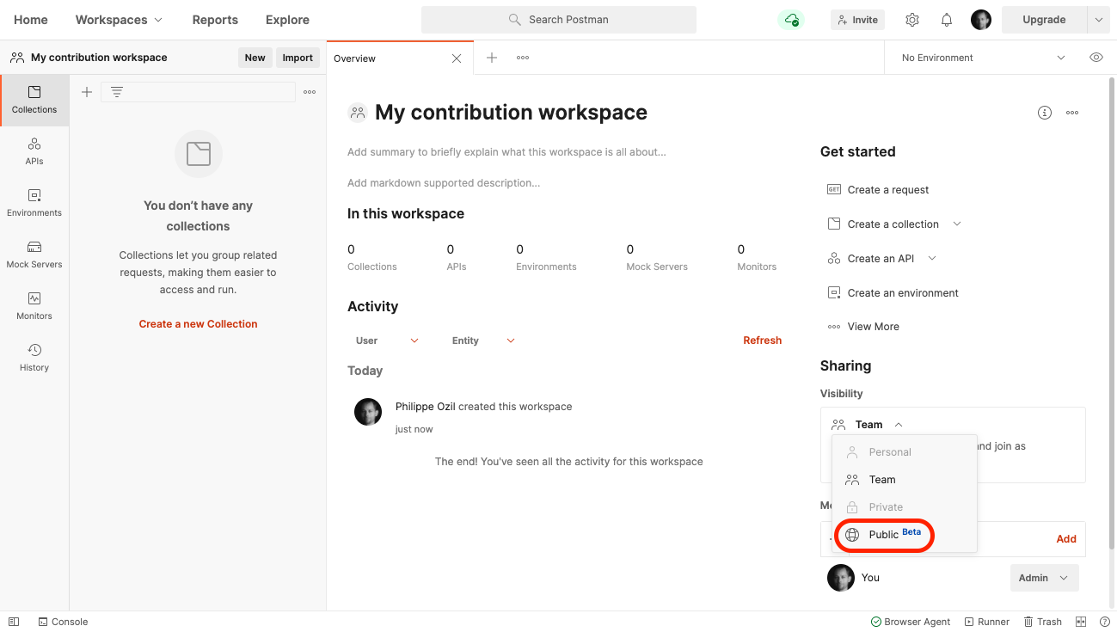The width and height of the screenshot is (1117, 632).
Task: Click the sidebar toggle icon in status bar
Action: 14,622
